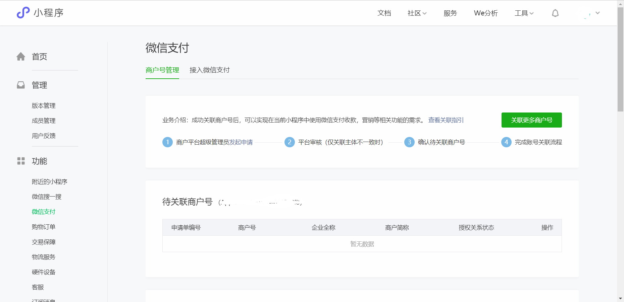Click the 功能 sidebar section label
This screenshot has width=624, height=302.
[40, 161]
